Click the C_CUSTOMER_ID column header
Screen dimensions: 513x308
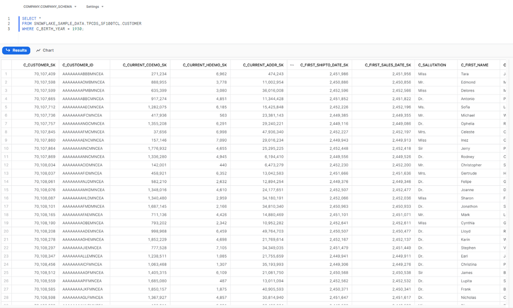point(78,65)
